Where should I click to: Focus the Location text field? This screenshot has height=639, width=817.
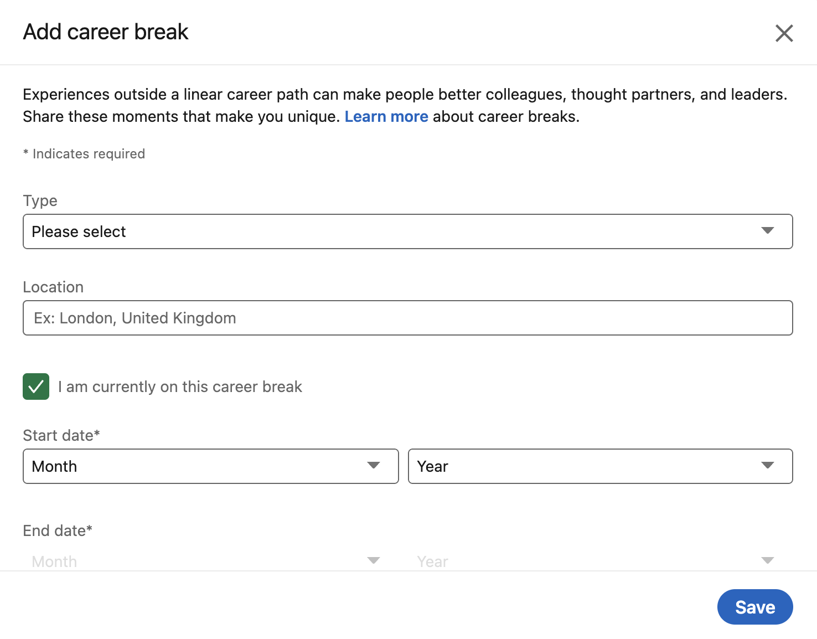[407, 318]
